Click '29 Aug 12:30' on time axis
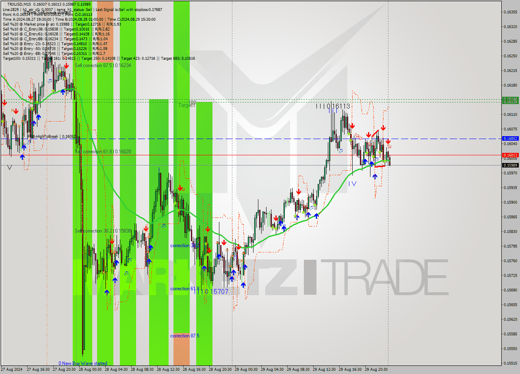520x374 pixels. coord(324,370)
